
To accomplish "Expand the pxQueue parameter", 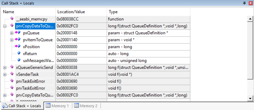I will [12, 33].
